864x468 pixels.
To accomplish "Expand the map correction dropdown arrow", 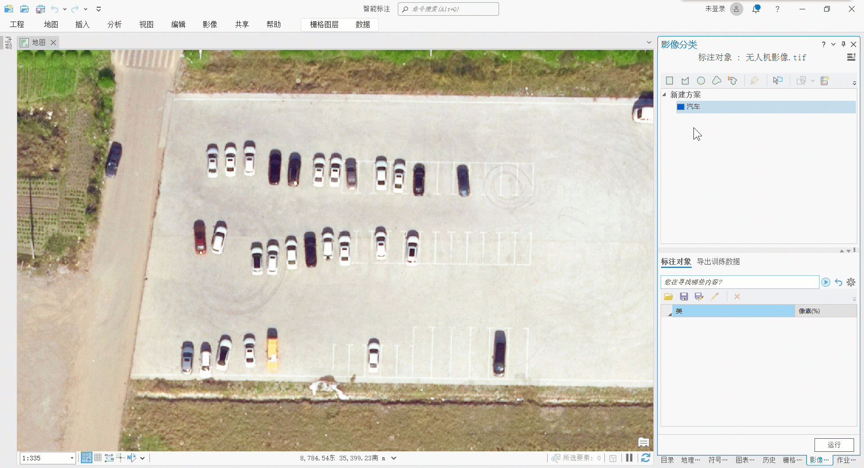I will tap(142, 458).
